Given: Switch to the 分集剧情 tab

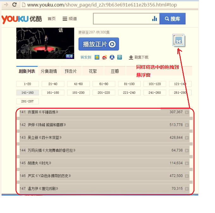Looking at the screenshot, I should tap(49, 71).
